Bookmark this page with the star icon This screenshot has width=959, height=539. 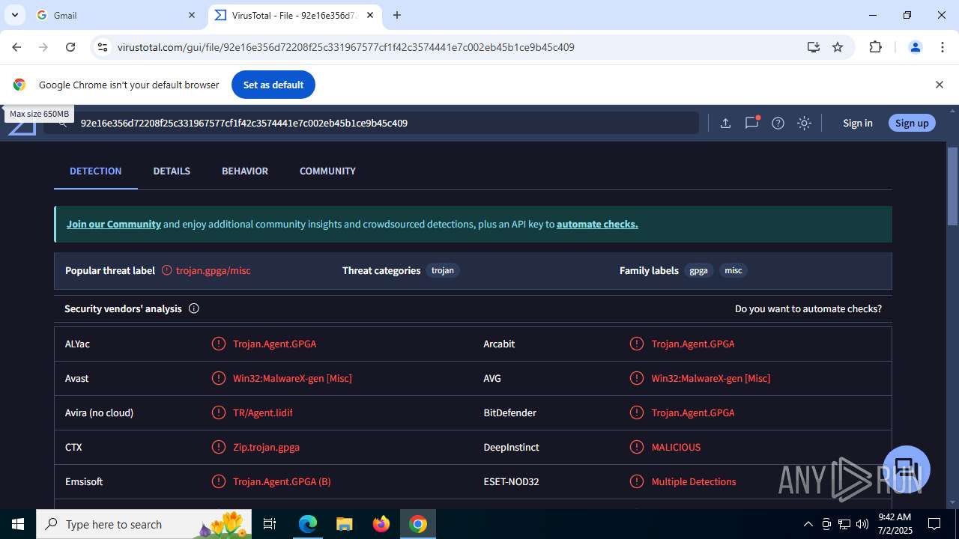tap(838, 47)
